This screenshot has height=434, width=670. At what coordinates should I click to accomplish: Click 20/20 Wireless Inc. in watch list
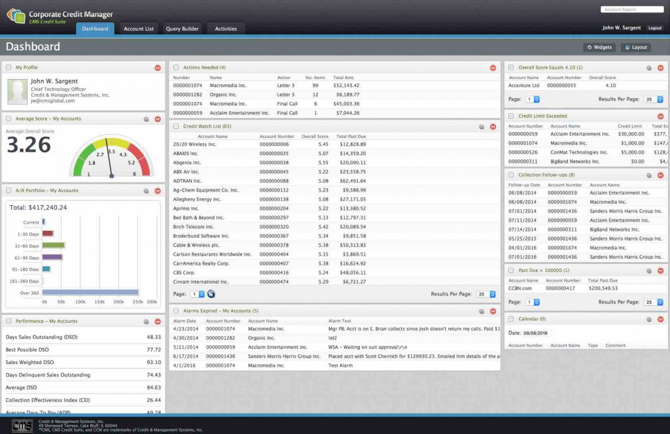click(194, 144)
